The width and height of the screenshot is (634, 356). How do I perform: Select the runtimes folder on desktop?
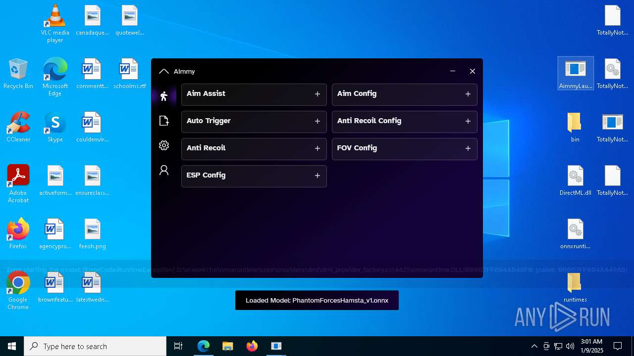[x=575, y=287]
